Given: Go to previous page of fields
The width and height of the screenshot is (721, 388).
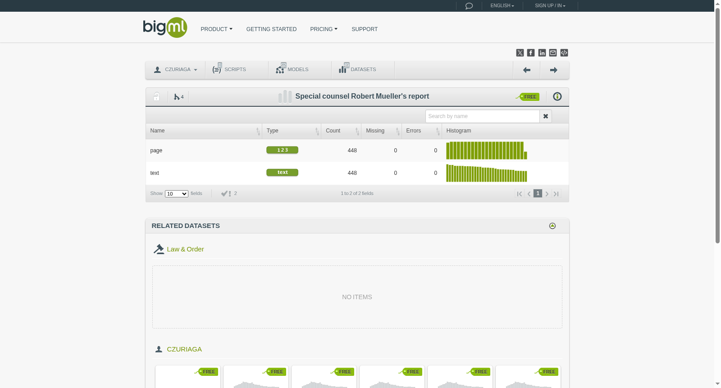Looking at the screenshot, I should (529, 194).
